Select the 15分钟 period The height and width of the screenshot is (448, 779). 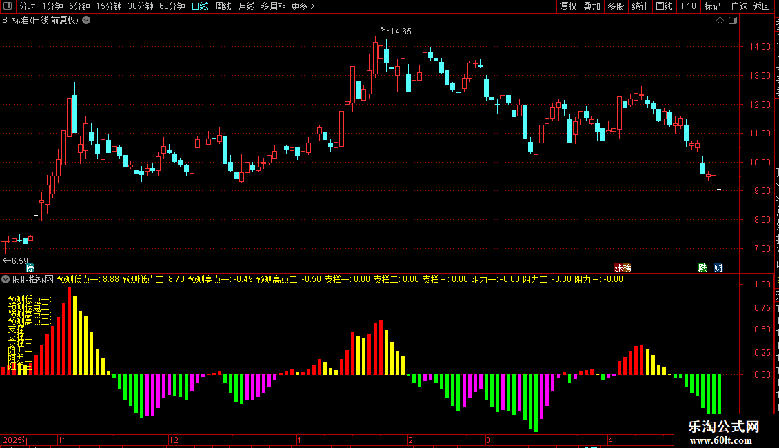[109, 6]
